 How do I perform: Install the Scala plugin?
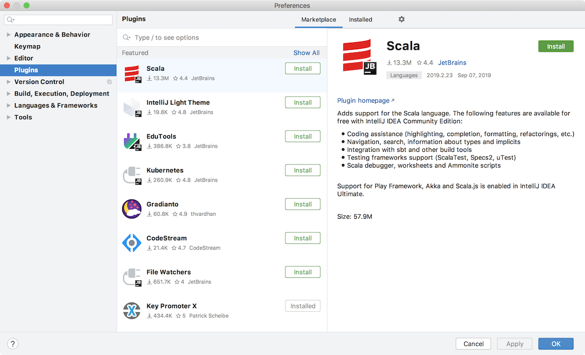556,46
